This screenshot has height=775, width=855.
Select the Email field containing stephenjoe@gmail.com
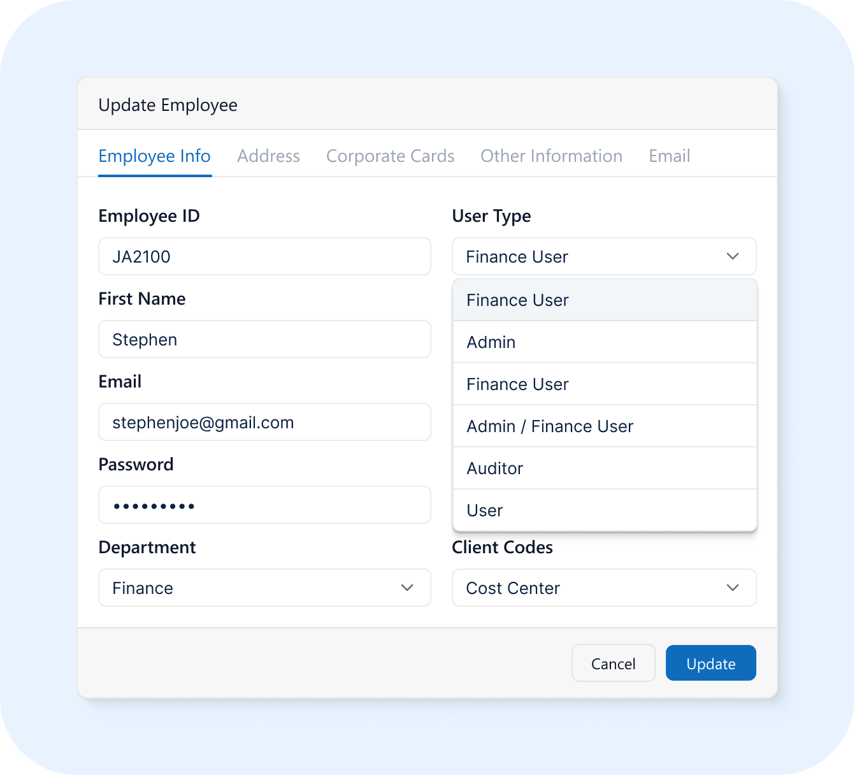click(x=264, y=422)
